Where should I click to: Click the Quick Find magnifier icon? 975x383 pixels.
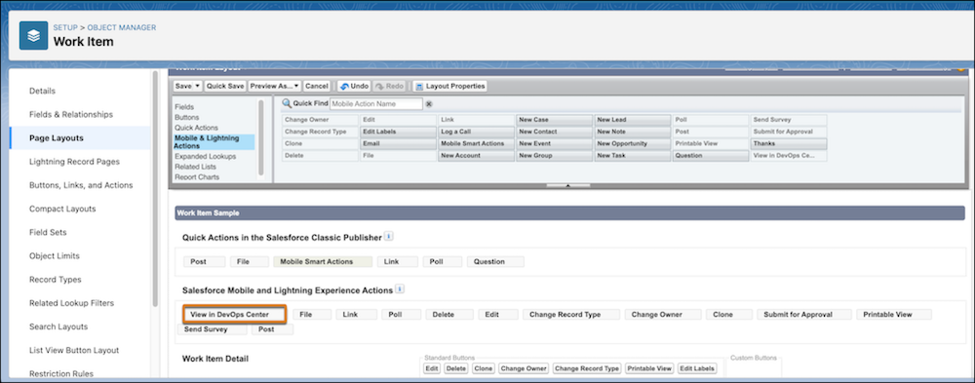pyautogui.click(x=287, y=103)
